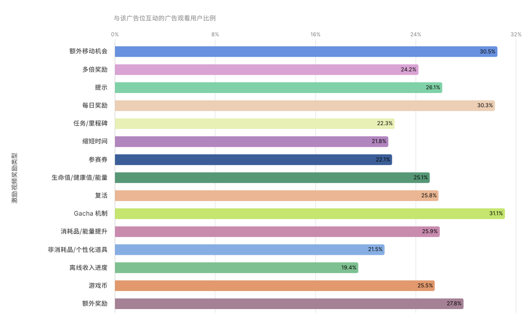530x327 pixels.
Task: Click the 16% x-axis tick label
Action: (315, 35)
